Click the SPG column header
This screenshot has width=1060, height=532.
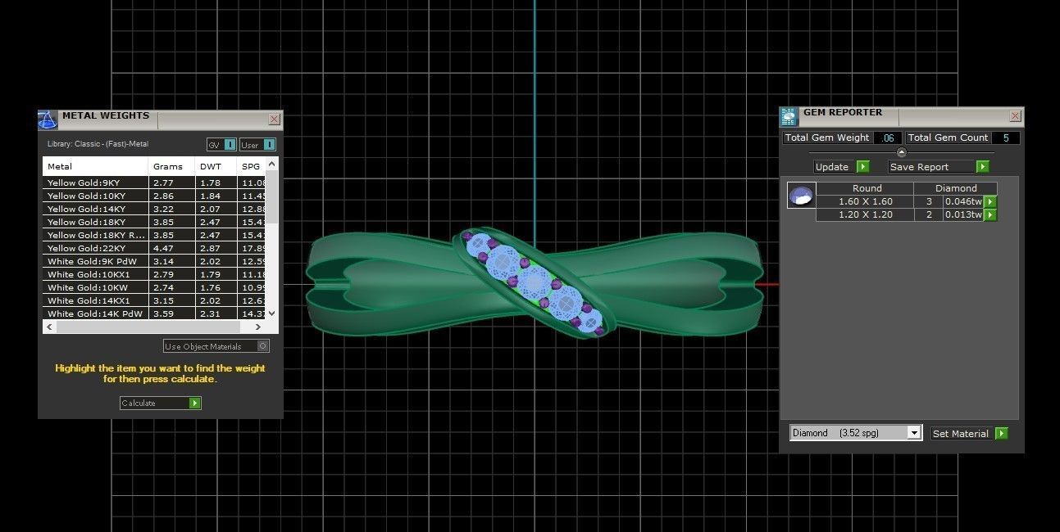252,166
